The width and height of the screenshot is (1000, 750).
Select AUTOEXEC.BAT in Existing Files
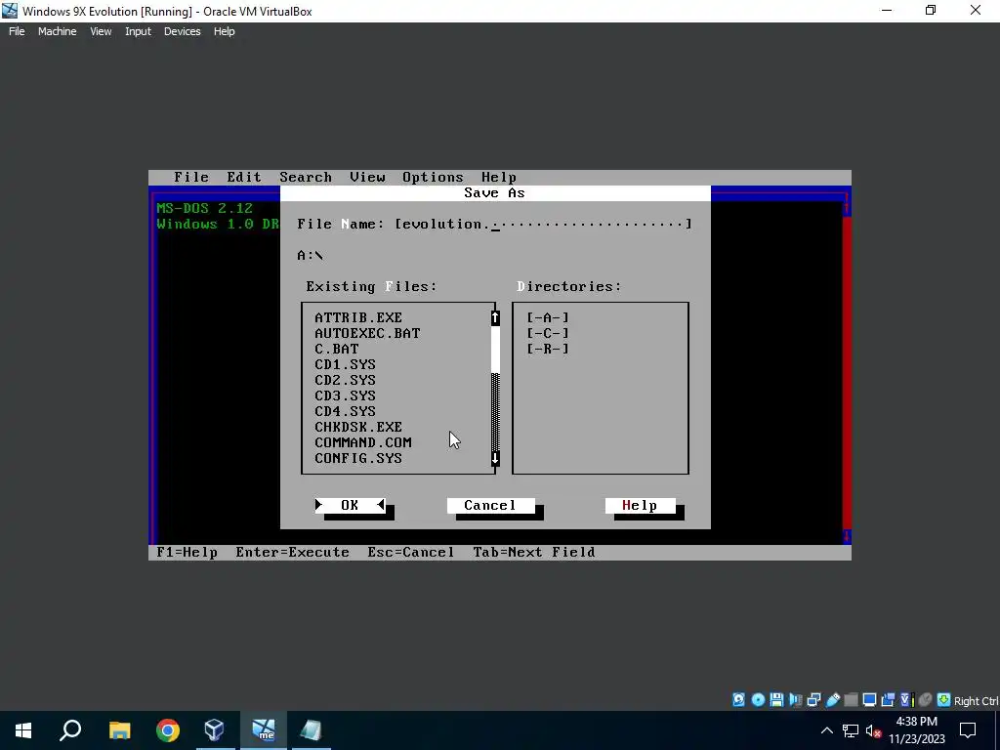[x=367, y=333]
